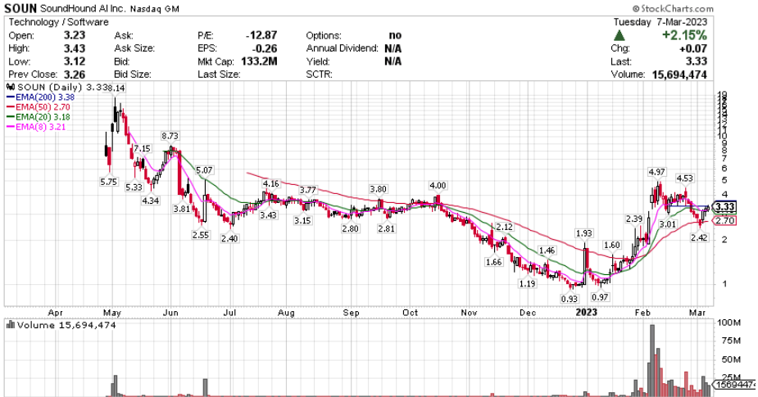Click the 2.12 price label
Screen dimensions: 758x397
click(504, 227)
